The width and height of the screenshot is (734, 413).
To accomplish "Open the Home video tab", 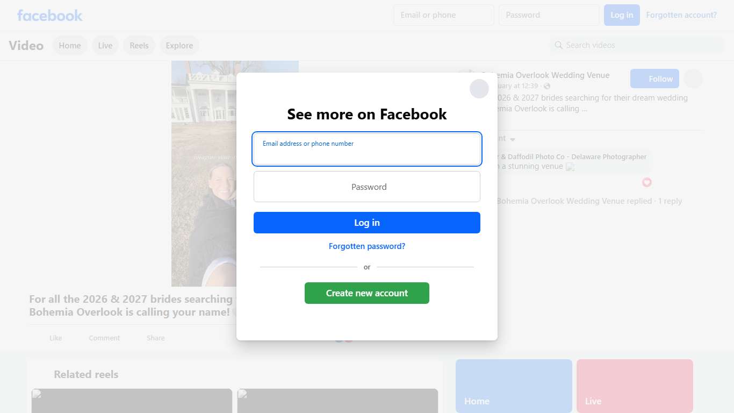I will point(70,46).
